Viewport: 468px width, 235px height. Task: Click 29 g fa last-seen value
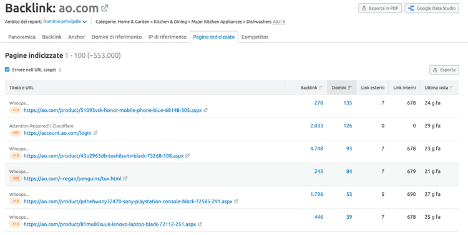[x=432, y=126]
